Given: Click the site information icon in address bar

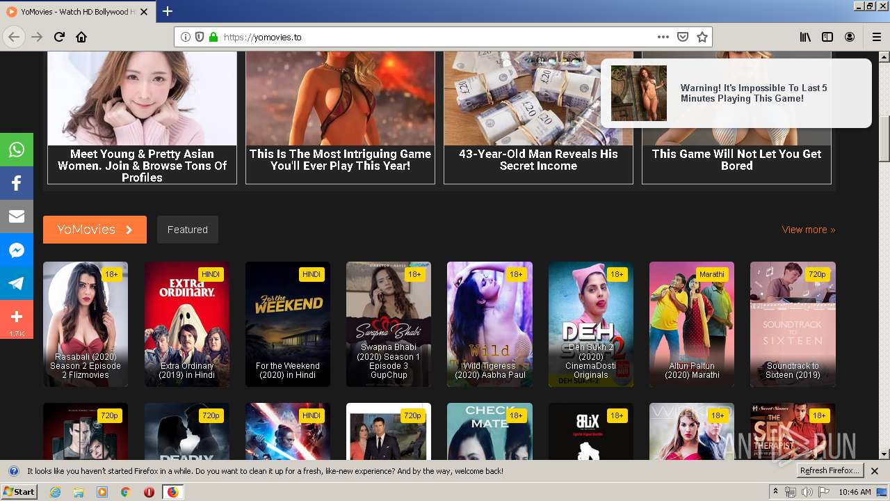Looking at the screenshot, I should tap(186, 37).
